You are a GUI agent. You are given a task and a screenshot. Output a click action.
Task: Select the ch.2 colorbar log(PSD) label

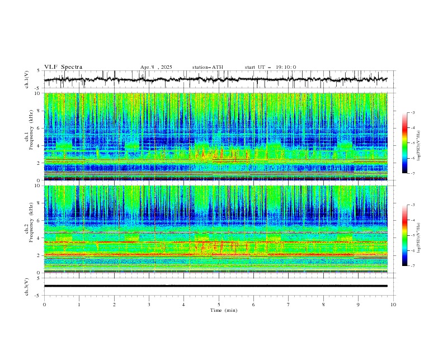419,238
